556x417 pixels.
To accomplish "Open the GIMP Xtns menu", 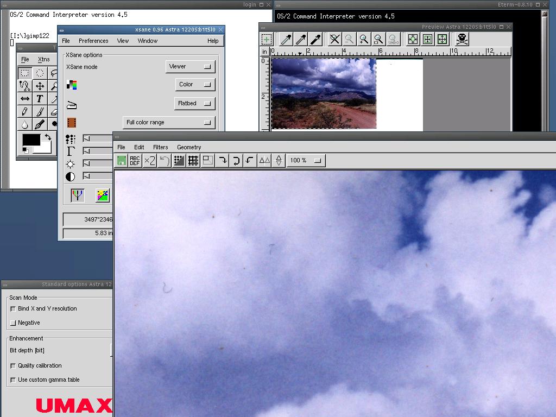I will pos(43,59).
